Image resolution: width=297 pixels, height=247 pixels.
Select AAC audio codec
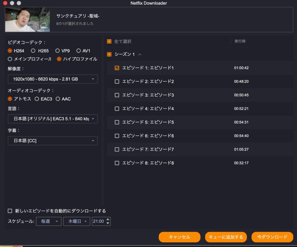pos(58,99)
